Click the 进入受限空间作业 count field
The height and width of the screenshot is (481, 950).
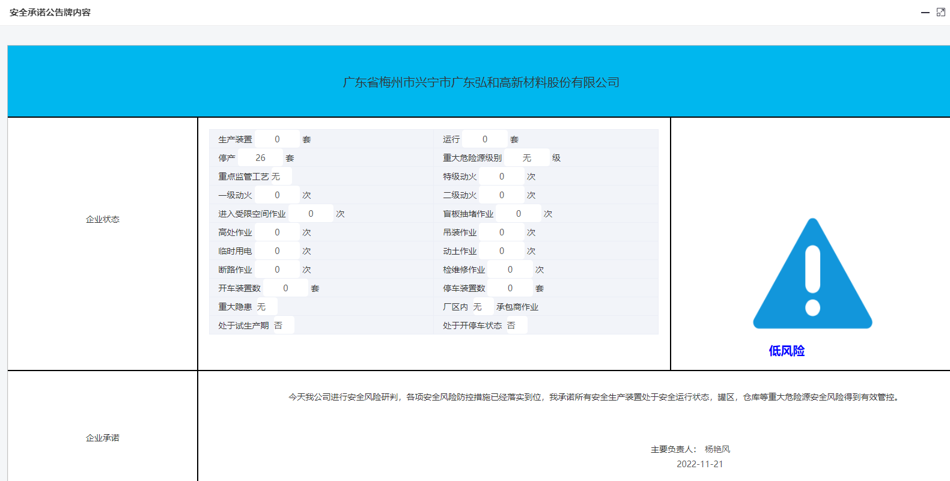(311, 214)
